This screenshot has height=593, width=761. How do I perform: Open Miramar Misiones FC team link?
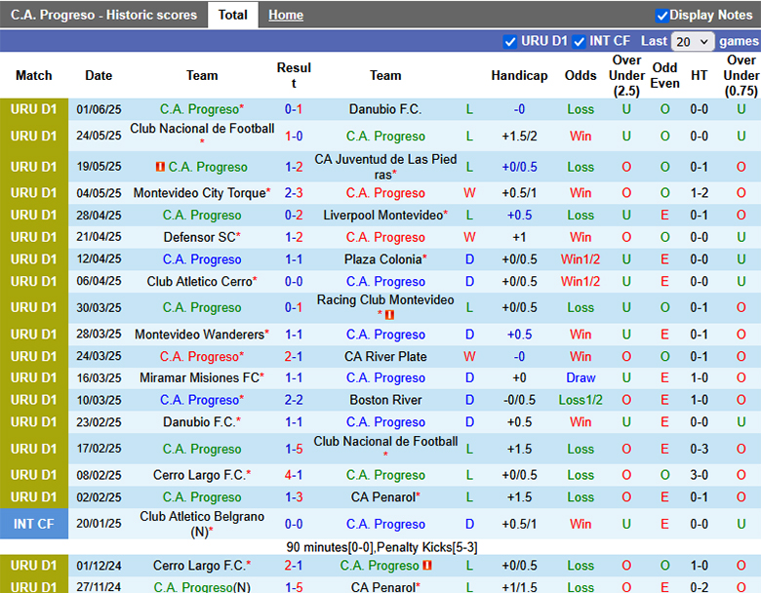pos(199,378)
